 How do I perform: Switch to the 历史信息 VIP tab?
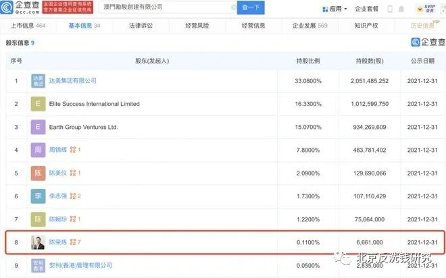[424, 25]
